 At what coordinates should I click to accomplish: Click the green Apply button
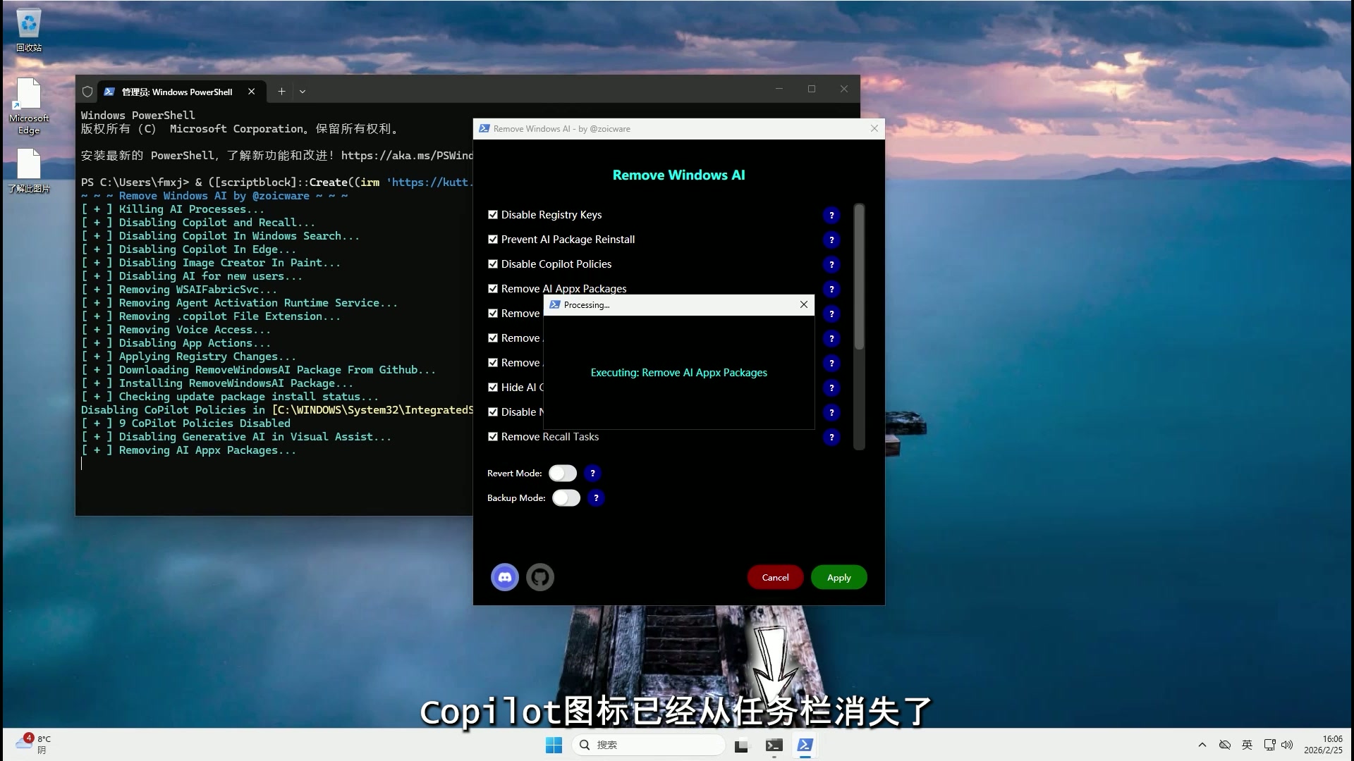[838, 577]
